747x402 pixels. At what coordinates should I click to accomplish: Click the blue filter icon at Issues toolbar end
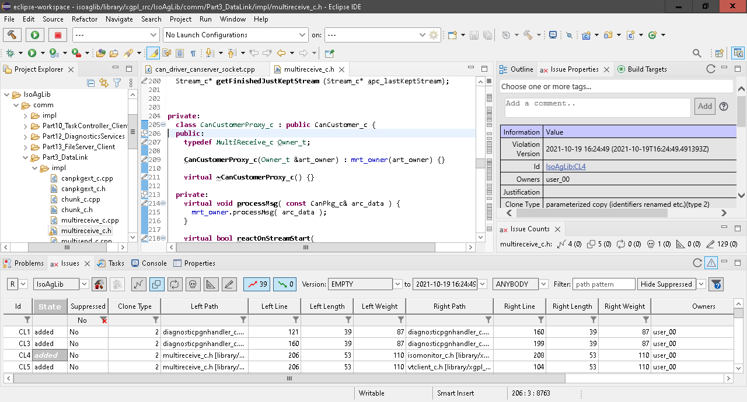(716, 284)
